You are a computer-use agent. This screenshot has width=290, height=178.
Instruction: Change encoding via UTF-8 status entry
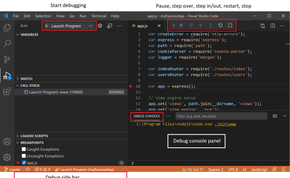pyautogui.click(x=233, y=170)
